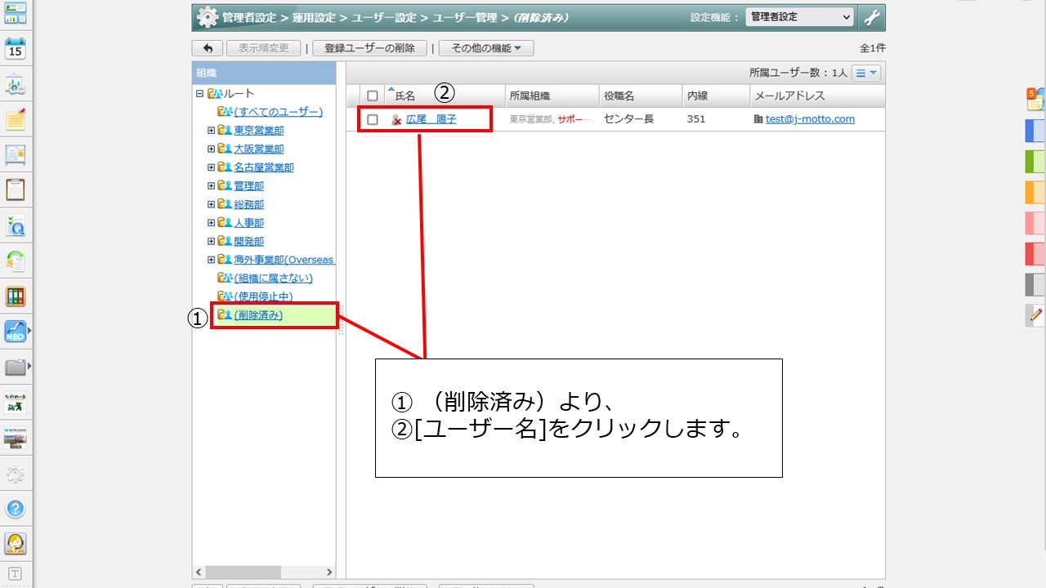Click the back arrow button

[x=207, y=48]
